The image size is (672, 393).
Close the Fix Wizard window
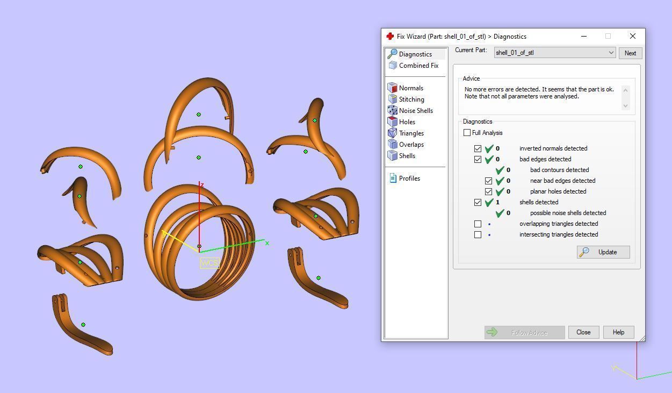(632, 36)
